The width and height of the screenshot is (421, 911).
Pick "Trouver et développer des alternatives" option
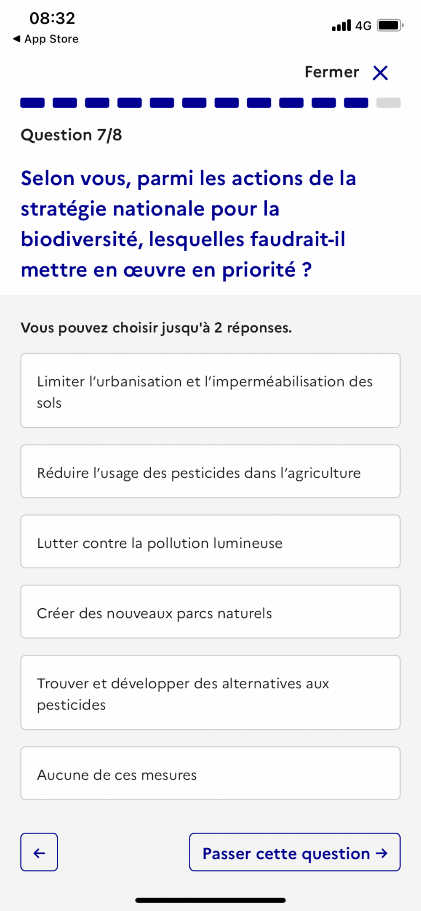210,693
